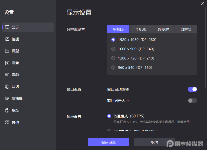
Task: Select 1280 x 720 (DPI 240) resolution
Action: pos(133,58)
